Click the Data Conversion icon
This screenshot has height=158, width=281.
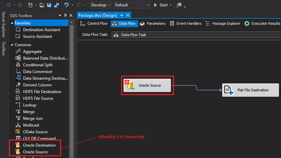pos(18,72)
